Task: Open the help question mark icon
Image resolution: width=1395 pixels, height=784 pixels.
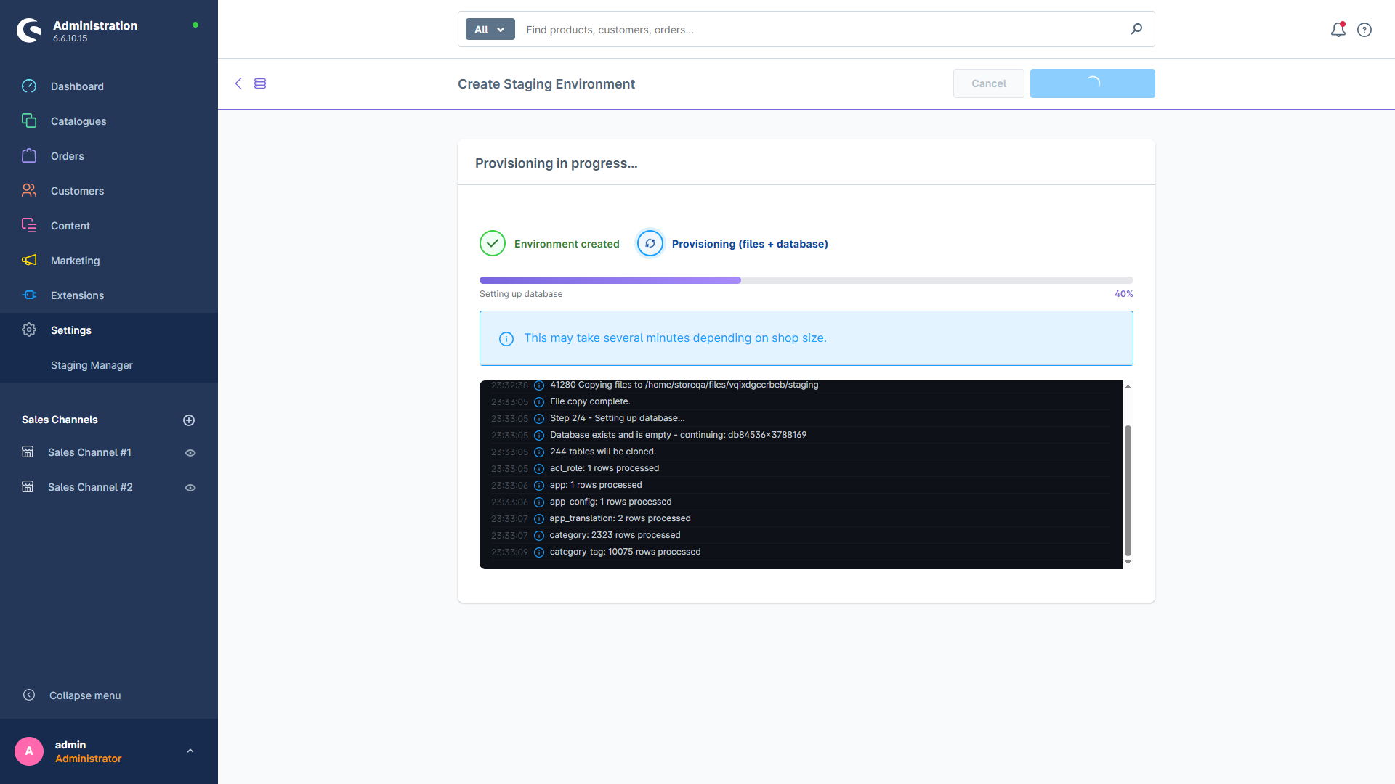Action: [x=1364, y=30]
